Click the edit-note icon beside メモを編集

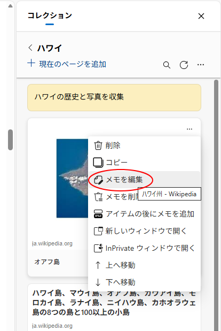coord(98,180)
